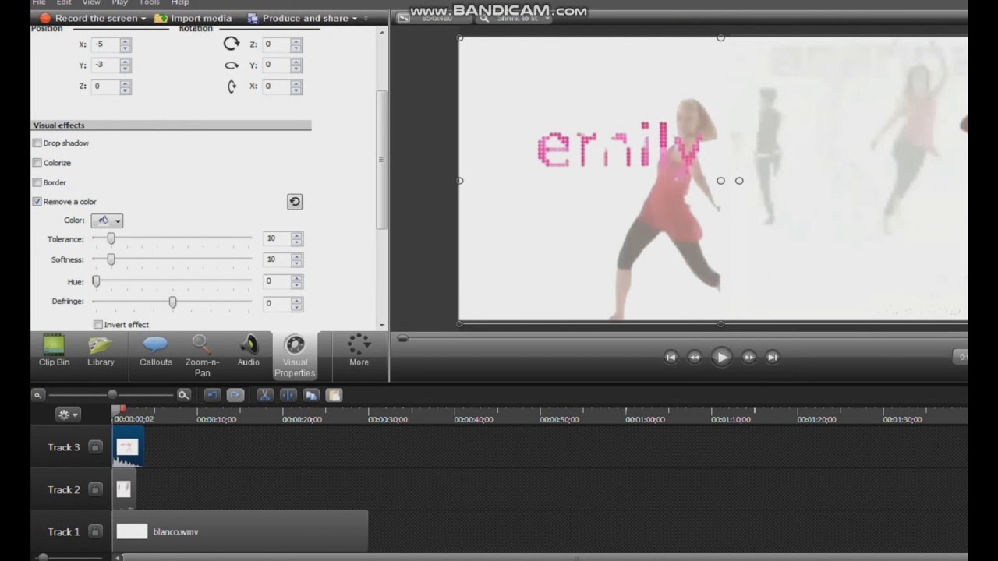The width and height of the screenshot is (998, 561).
Task: Click the Defringe slider handle
Action: point(172,302)
